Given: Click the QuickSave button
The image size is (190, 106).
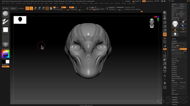Looking at the screenshot, I should coord(128,1).
